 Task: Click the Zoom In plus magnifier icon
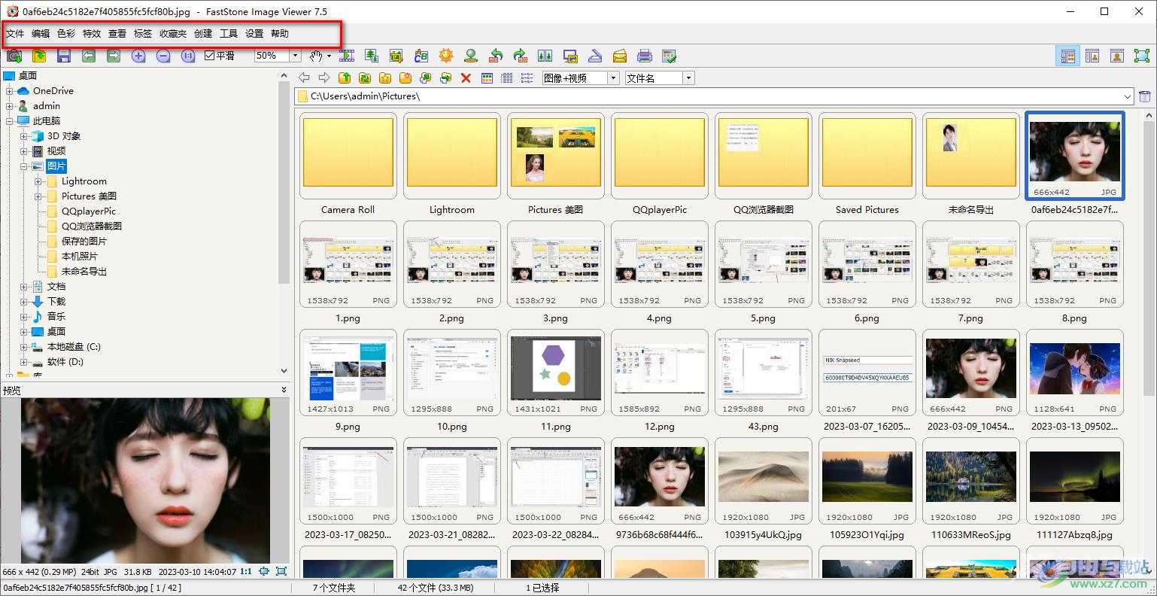tap(138, 56)
